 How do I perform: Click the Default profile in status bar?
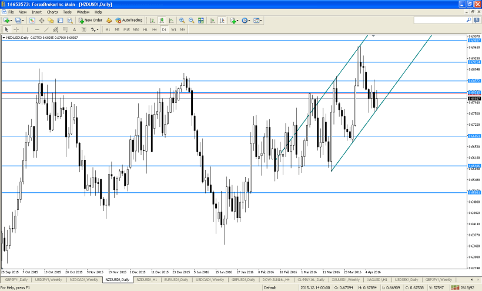[x=270, y=287]
